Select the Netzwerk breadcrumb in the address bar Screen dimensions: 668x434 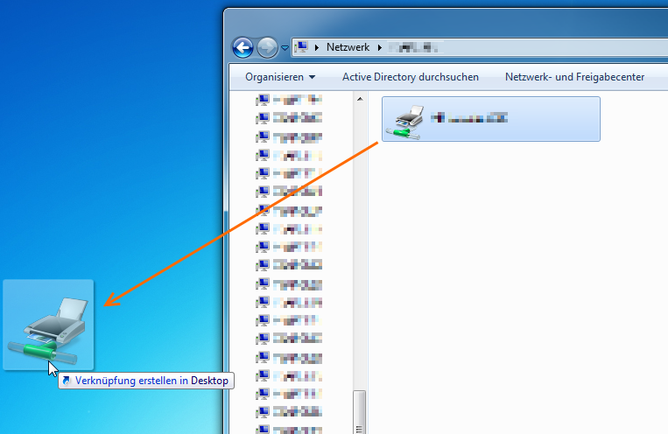point(348,47)
